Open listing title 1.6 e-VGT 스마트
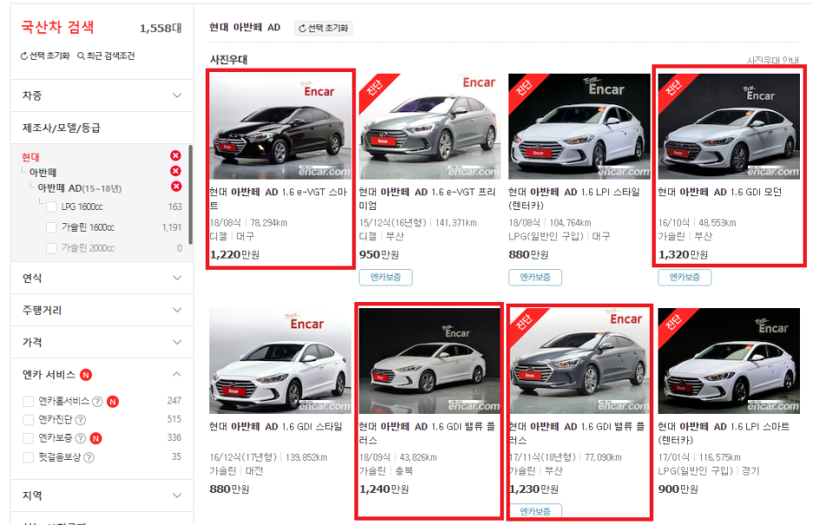Viewport: 813px width, 525px height. click(x=278, y=199)
